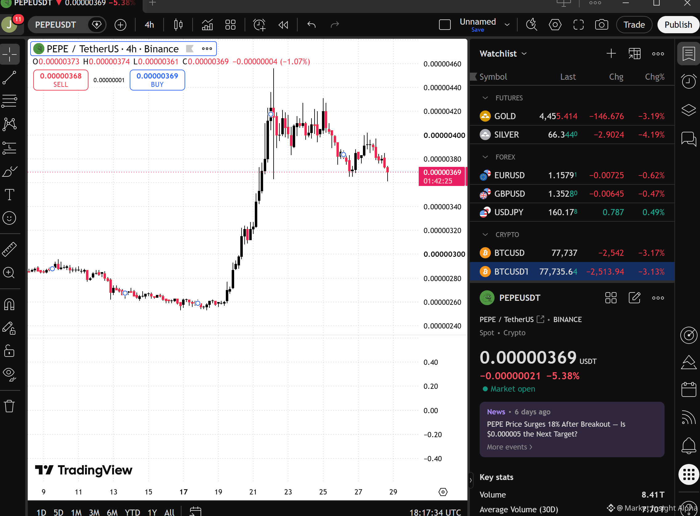
Task: Change the 4h interval selector
Action: coord(149,25)
